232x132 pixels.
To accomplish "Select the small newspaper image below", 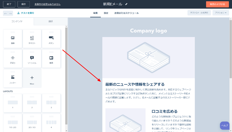I will click(x=125, y=120).
